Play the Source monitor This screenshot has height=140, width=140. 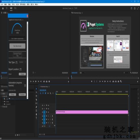point(36,81)
